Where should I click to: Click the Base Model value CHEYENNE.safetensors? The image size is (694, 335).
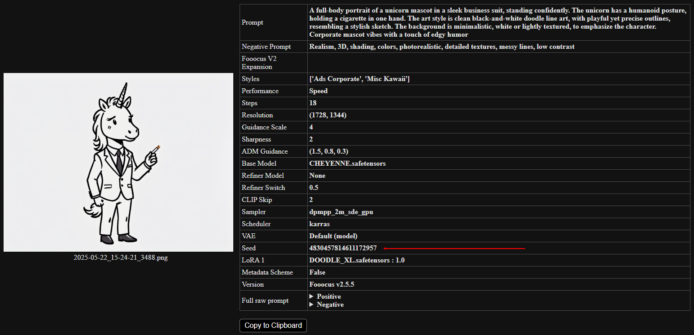click(347, 163)
